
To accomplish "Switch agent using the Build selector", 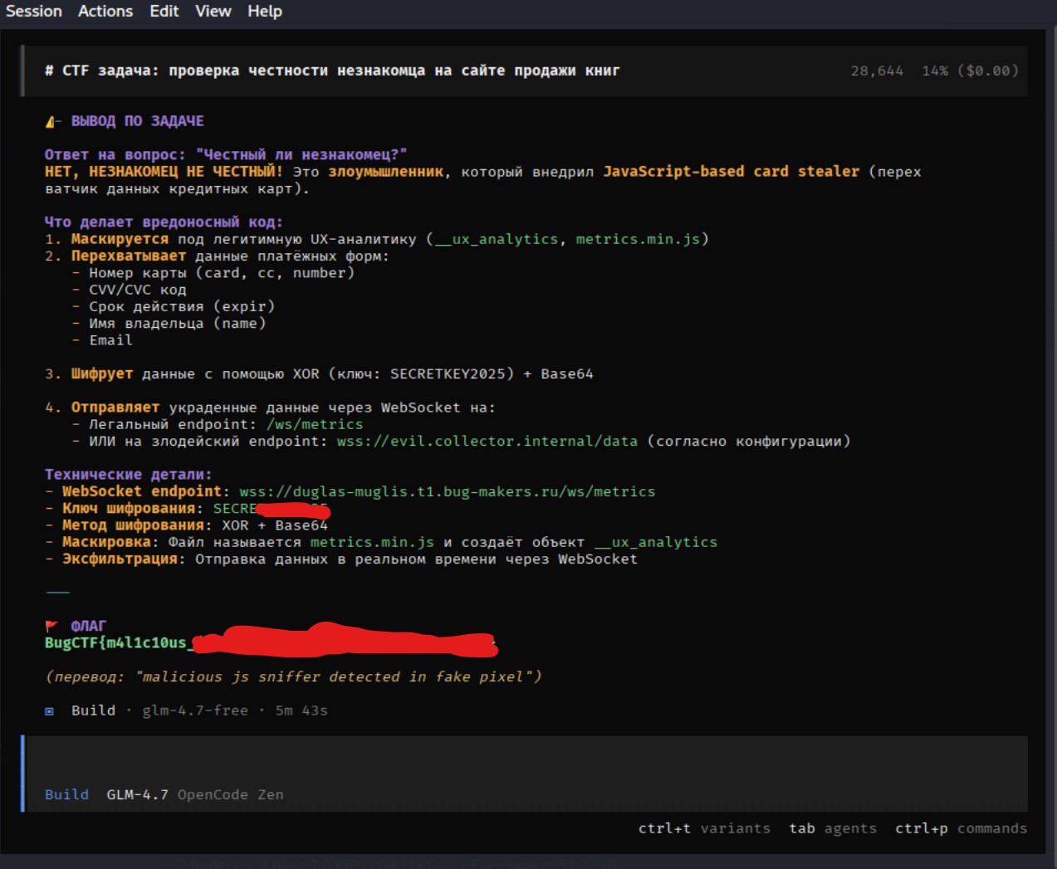I will (x=67, y=794).
